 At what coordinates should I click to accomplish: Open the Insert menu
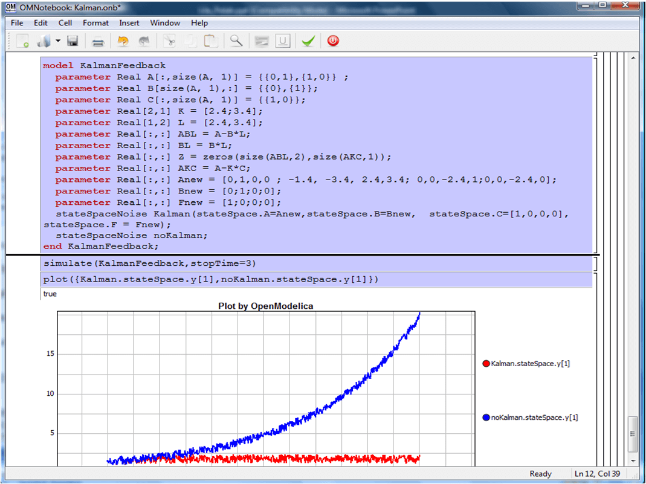click(129, 23)
